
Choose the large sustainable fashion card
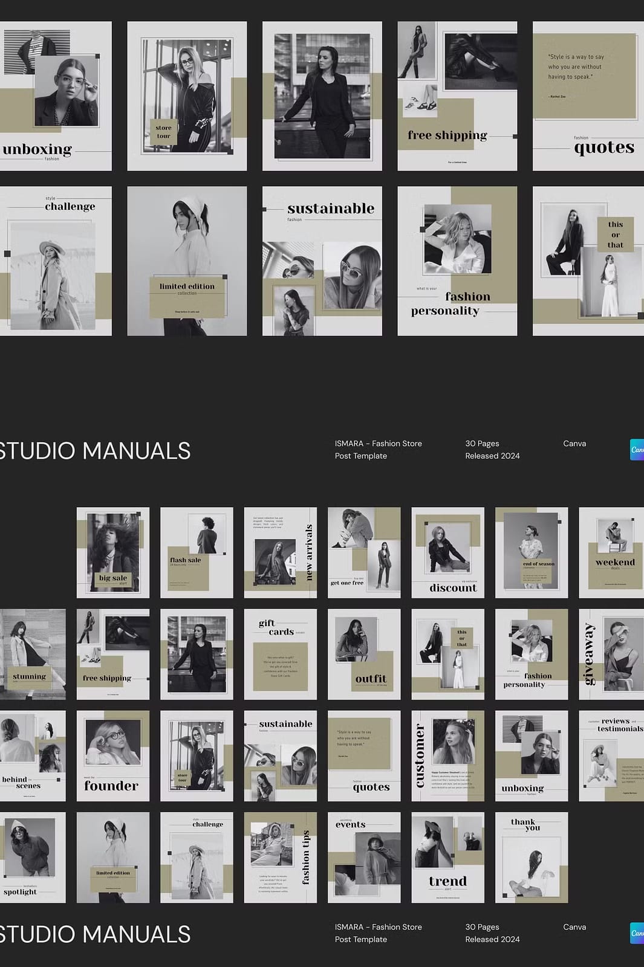click(322, 260)
